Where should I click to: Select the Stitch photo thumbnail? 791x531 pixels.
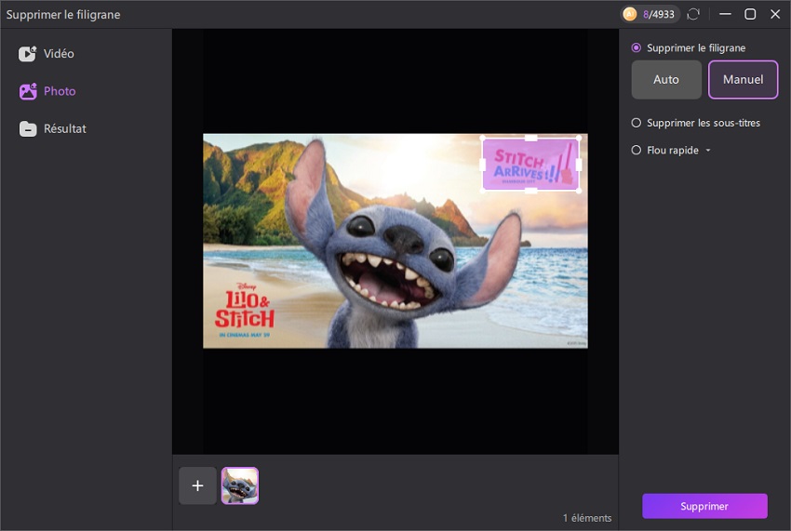point(239,485)
